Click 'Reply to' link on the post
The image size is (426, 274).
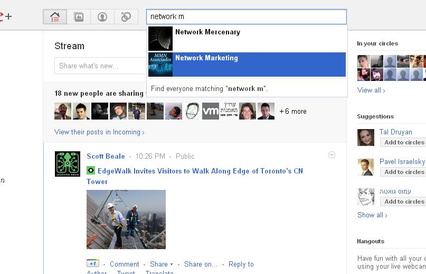click(x=241, y=264)
